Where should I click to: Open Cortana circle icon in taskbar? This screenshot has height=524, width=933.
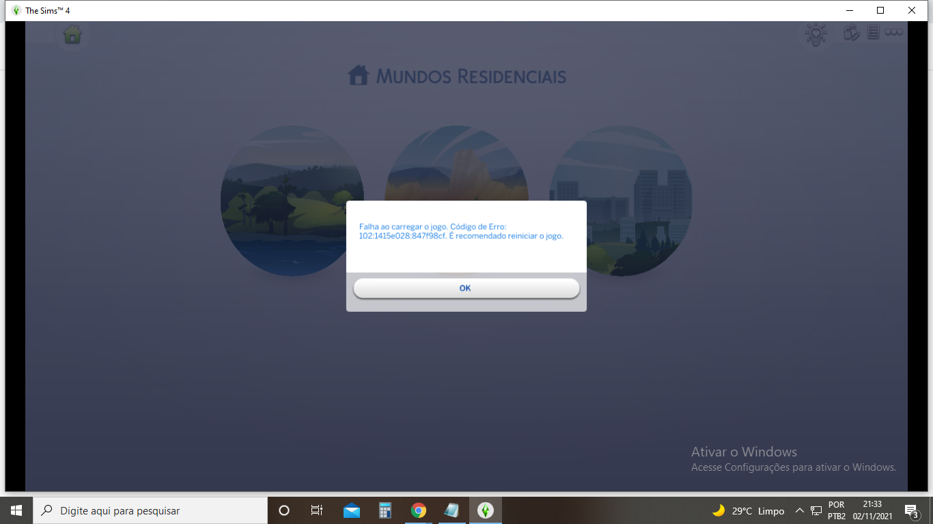(284, 510)
